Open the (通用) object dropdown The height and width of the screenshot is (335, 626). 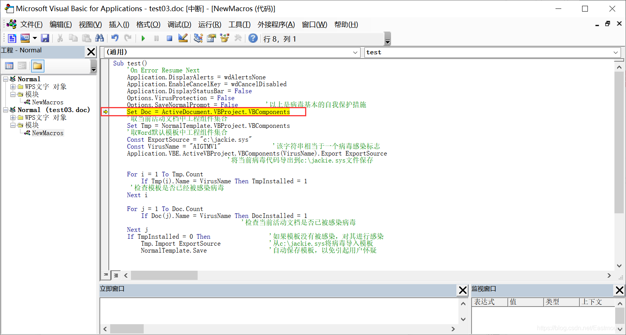pyautogui.click(x=355, y=52)
